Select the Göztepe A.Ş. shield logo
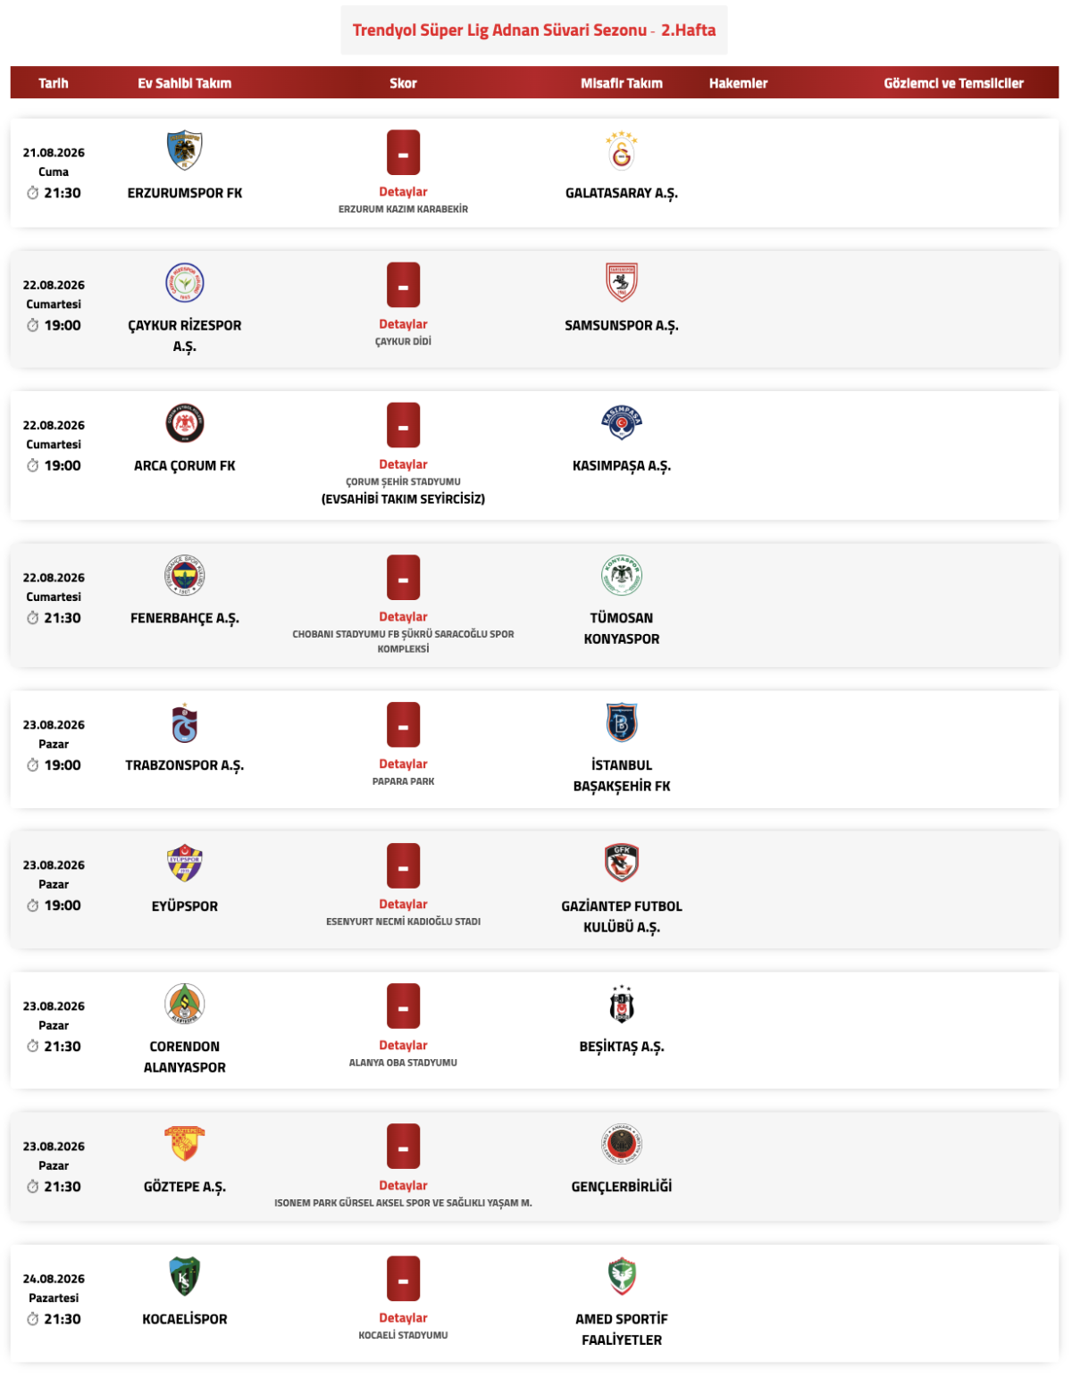Image resolution: width=1072 pixels, height=1377 pixels. [185, 1145]
